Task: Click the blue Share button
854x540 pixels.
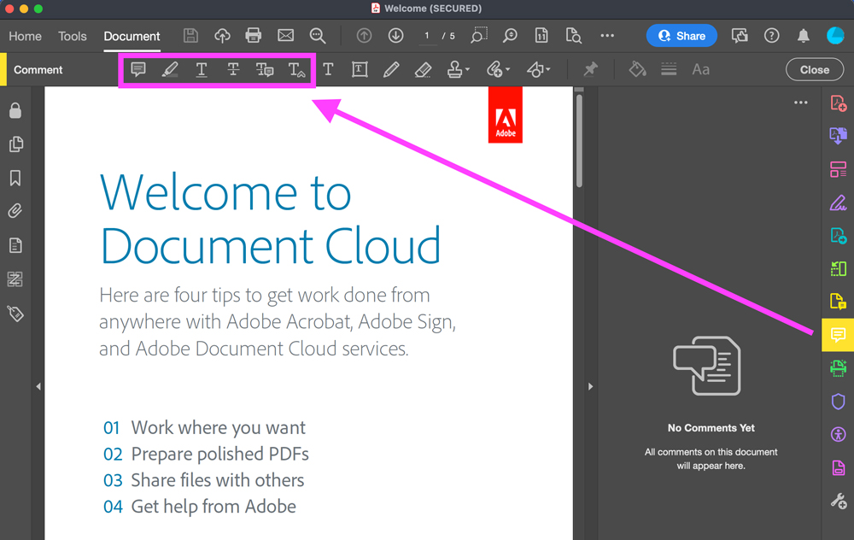Action: pos(681,36)
